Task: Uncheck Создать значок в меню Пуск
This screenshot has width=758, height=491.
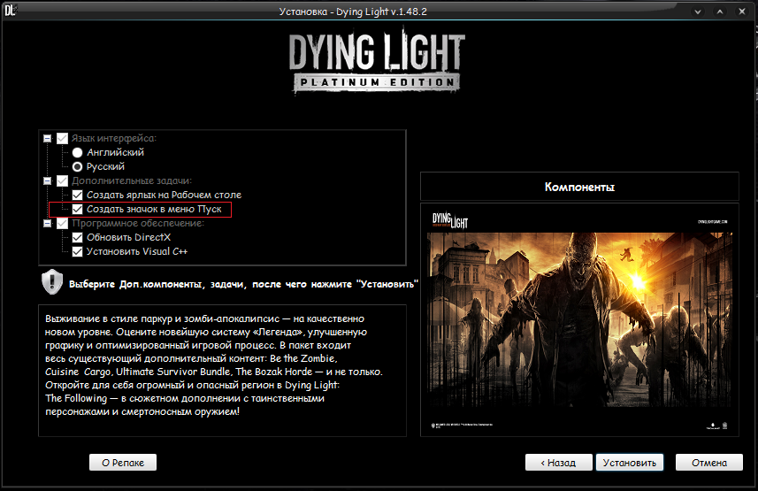Action: pyautogui.click(x=78, y=209)
